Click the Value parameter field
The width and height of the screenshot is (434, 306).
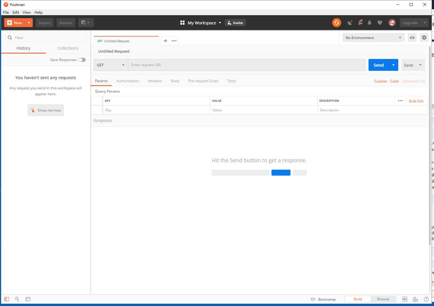coord(264,110)
